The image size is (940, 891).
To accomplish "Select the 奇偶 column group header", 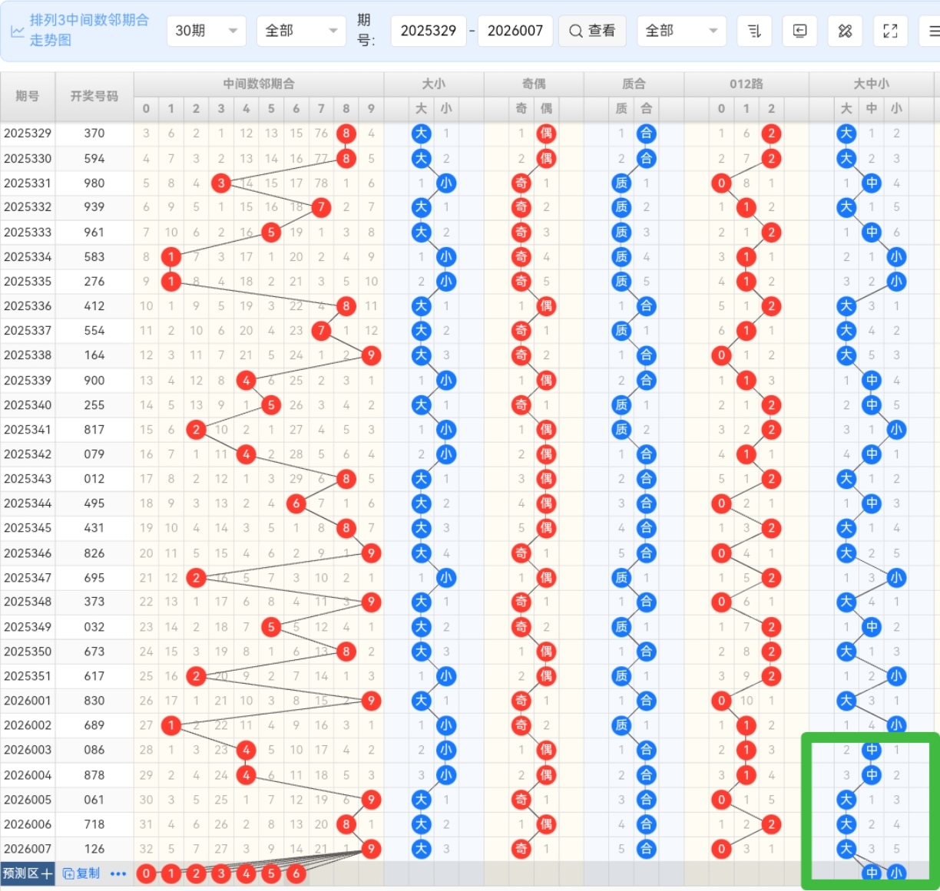I will (534, 84).
